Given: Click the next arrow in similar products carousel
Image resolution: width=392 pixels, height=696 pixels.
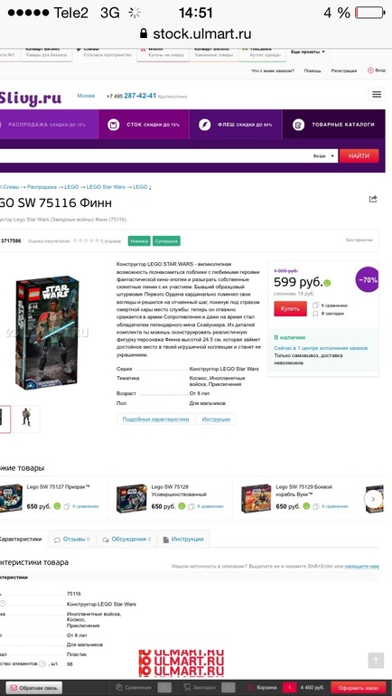Looking at the screenshot, I should pos(373,499).
